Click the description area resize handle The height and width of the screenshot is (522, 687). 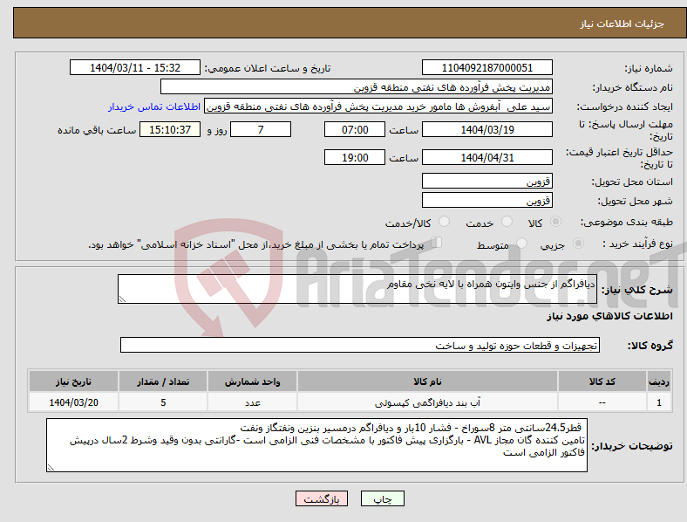pos(122,299)
